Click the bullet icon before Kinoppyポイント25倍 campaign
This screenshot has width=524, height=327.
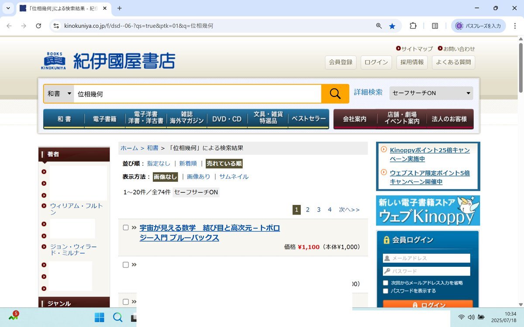(x=384, y=150)
